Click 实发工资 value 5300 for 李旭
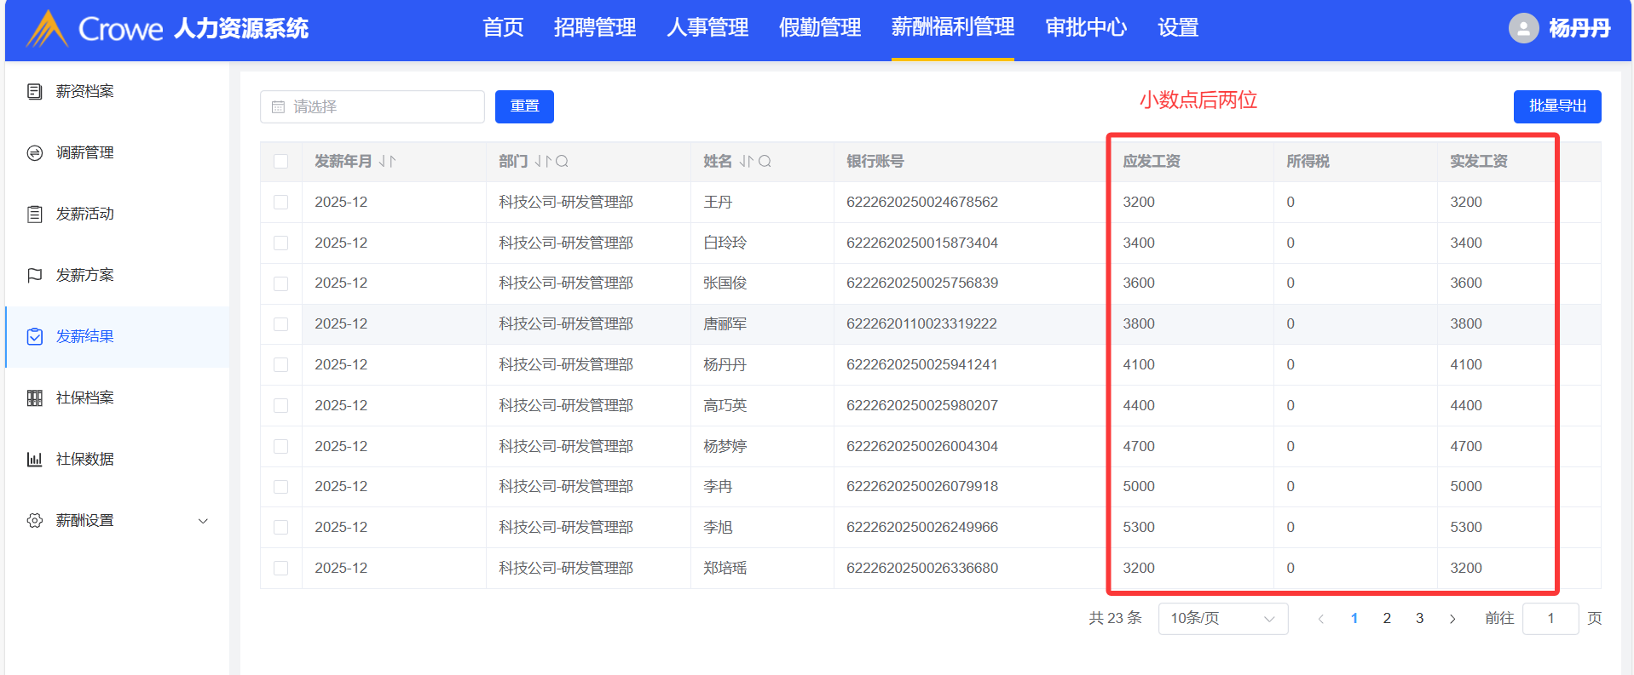This screenshot has width=1634, height=675. [1466, 528]
